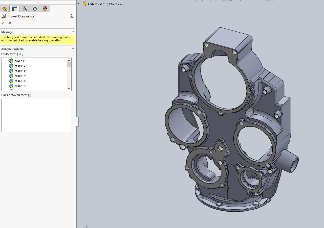324x228 pixels.
Task: Click the Gaps between faces [0] label
Action: click(16, 95)
